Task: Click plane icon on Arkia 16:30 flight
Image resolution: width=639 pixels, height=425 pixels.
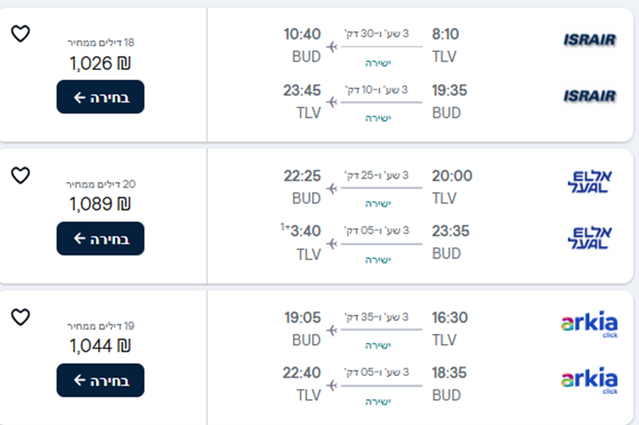Action: tap(332, 331)
